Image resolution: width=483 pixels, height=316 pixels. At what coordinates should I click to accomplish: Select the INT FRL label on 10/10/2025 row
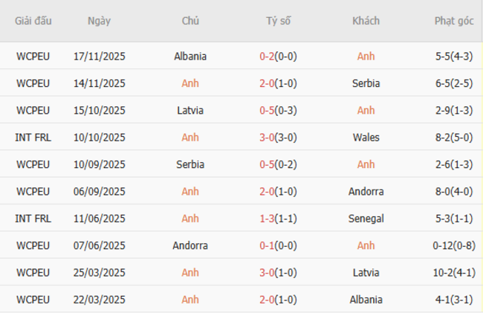(33, 137)
